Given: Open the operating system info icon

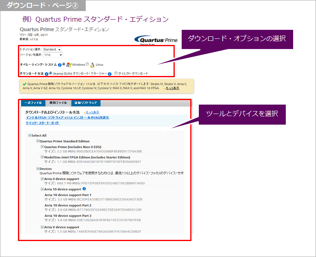Looking at the screenshot, I should coord(60,65).
